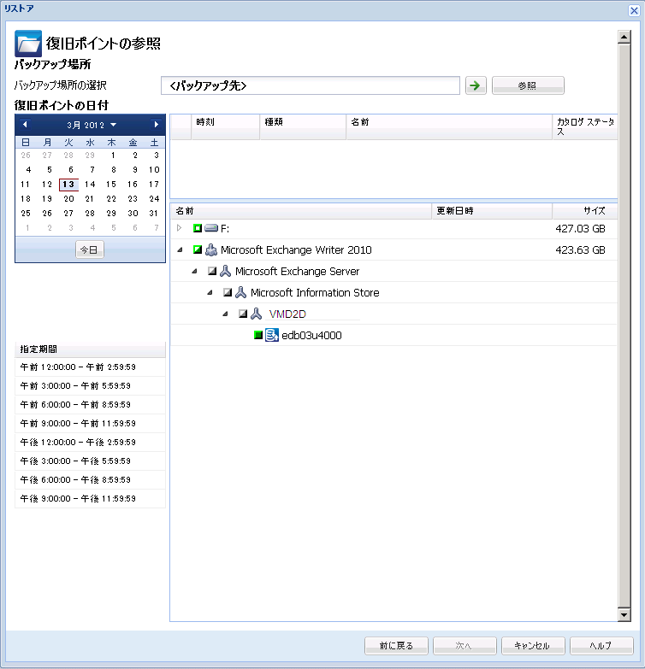Select period 午後 3:00:00 - 午後 5:59:59
This screenshot has height=669, width=645.
(90, 461)
